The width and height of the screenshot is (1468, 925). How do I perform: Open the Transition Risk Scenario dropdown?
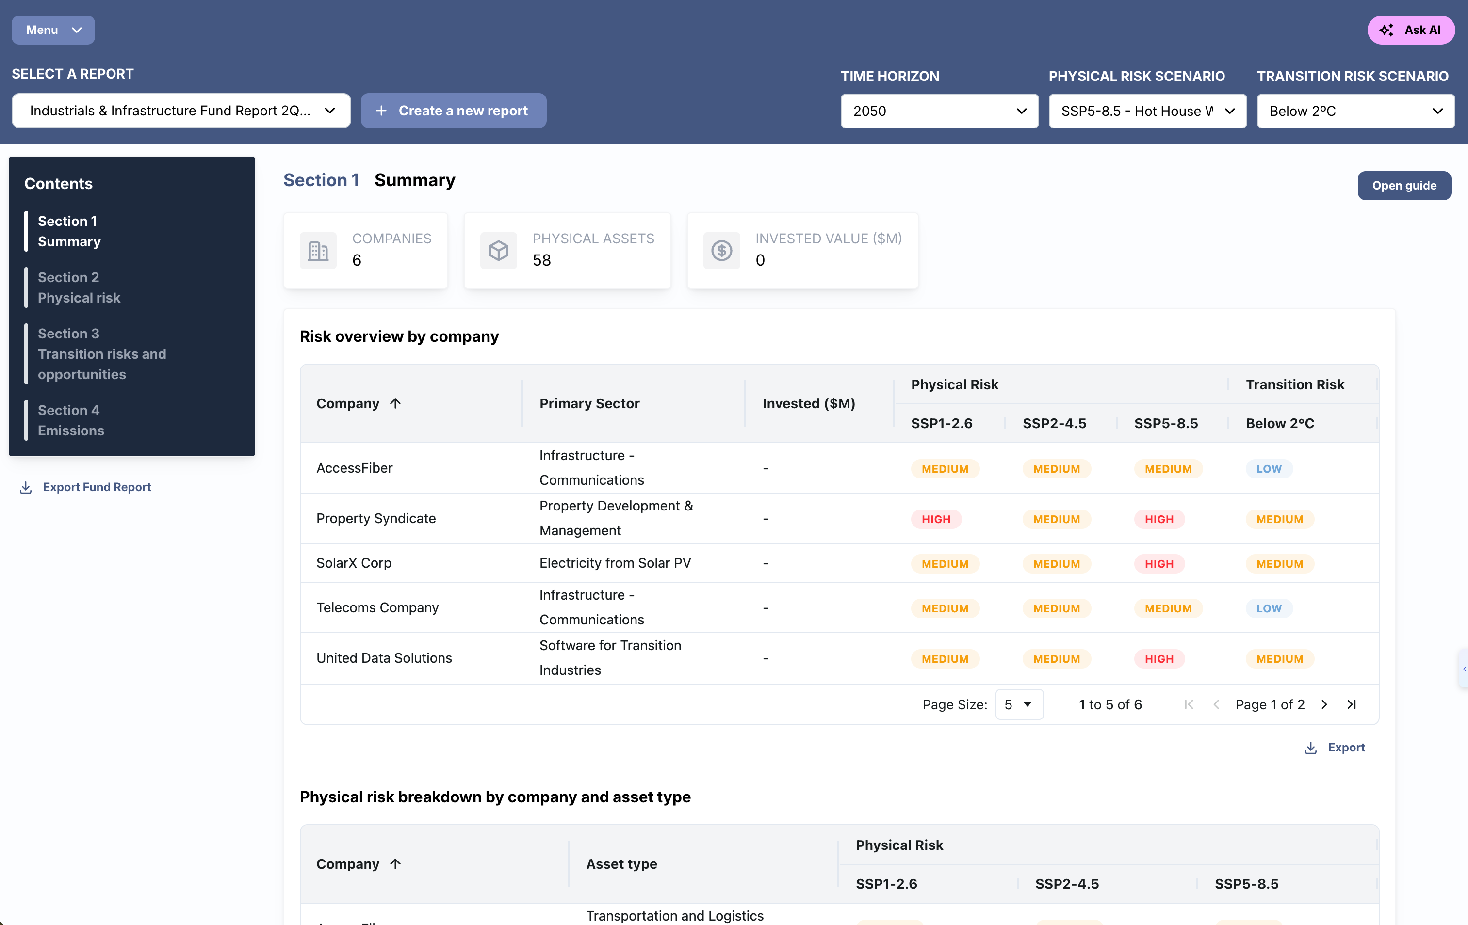coord(1355,111)
